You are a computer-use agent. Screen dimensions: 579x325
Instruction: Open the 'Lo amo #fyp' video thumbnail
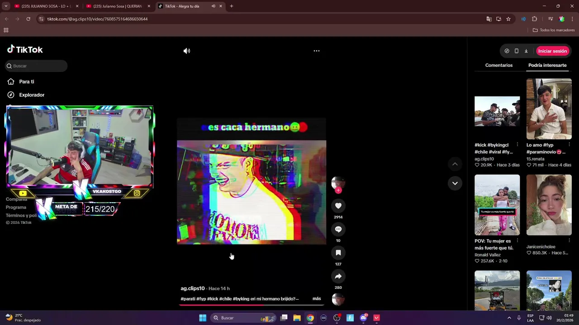point(549,109)
